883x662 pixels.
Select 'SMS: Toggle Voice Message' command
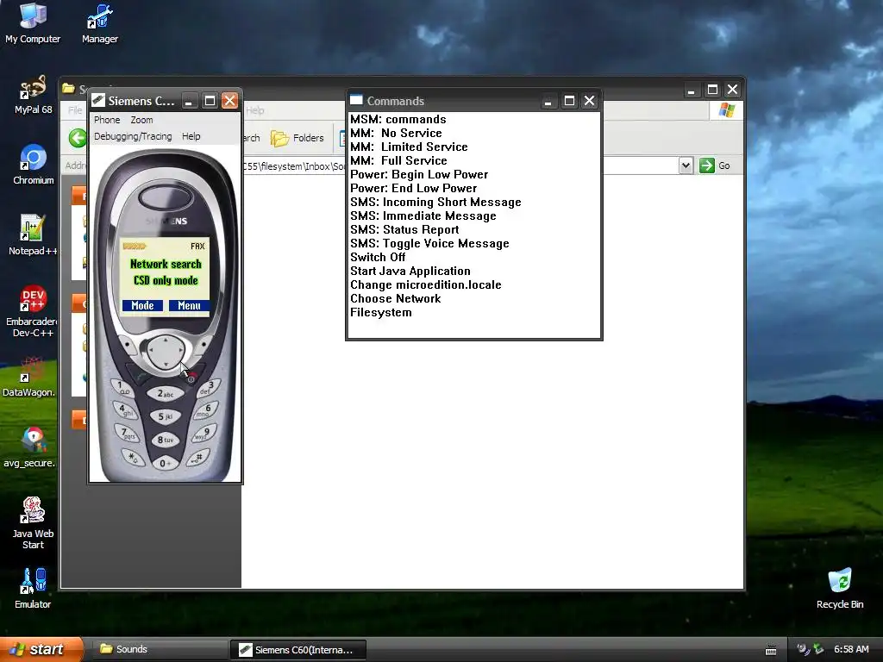pyautogui.click(x=429, y=243)
